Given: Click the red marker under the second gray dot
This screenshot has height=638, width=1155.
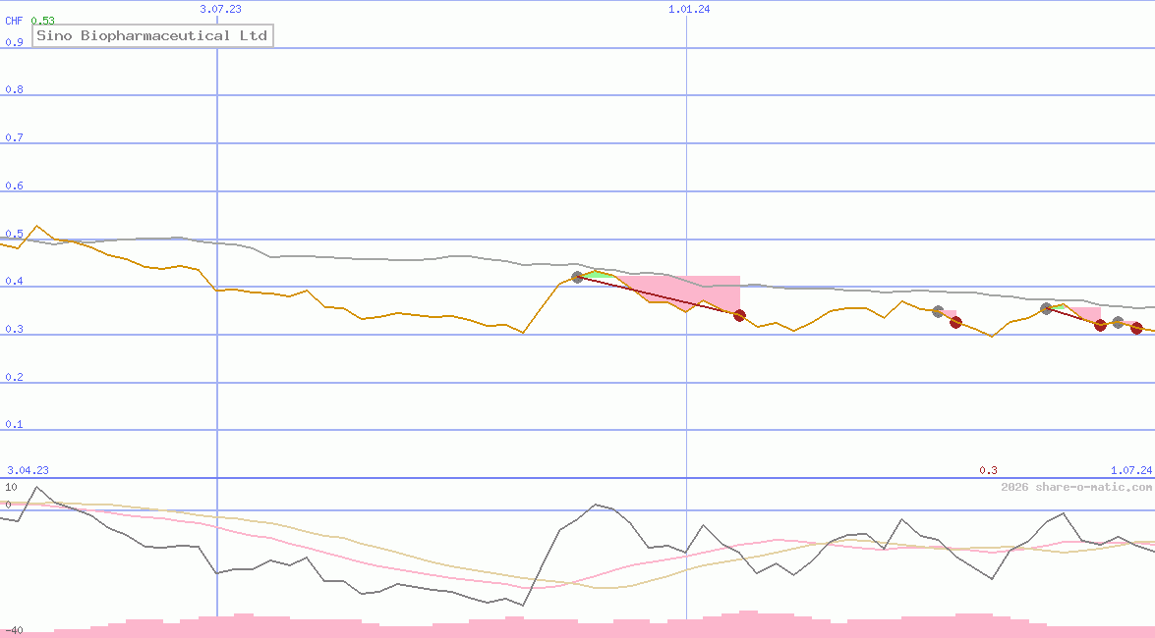Looking at the screenshot, I should pos(954,322).
